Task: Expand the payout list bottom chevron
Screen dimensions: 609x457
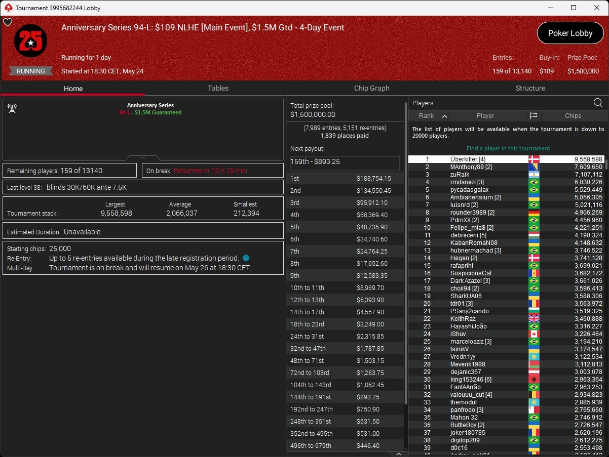Action: point(399,454)
